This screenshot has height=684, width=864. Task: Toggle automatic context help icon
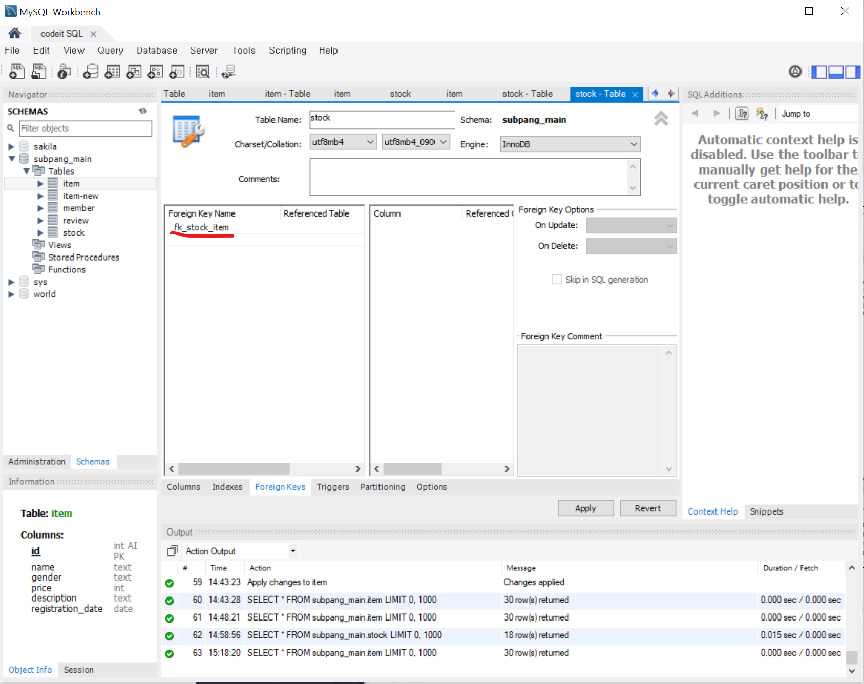pyautogui.click(x=762, y=114)
